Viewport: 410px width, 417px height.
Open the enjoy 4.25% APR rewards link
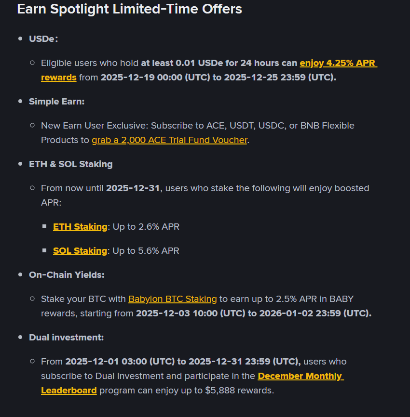(338, 63)
